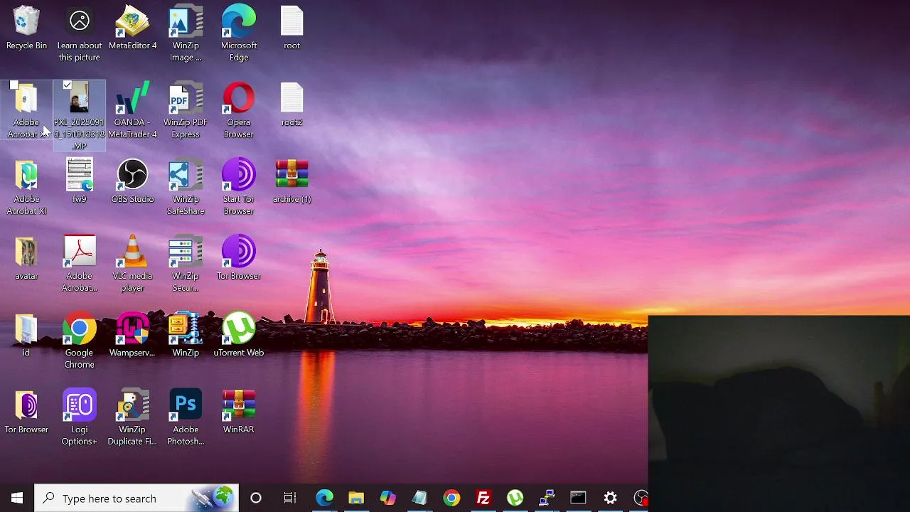
Task: Launch Google Chrome from the taskbar
Action: click(451, 498)
